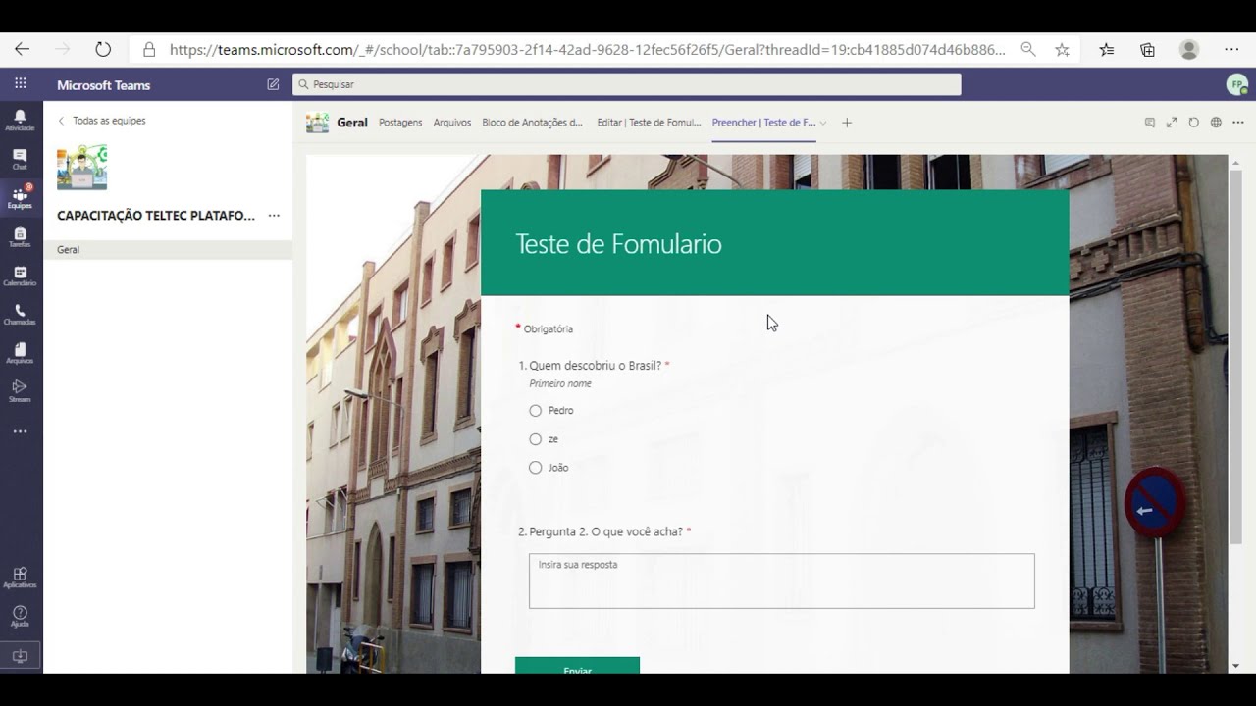
Task: Add a new tab with plus
Action: [847, 123]
